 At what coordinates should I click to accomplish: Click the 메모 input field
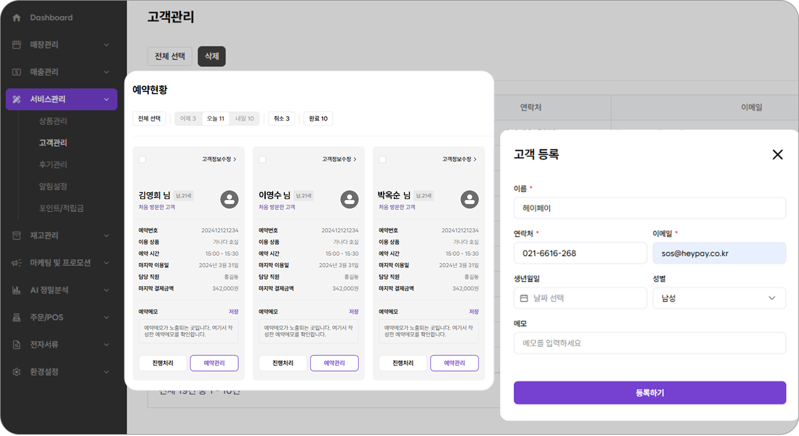point(650,343)
